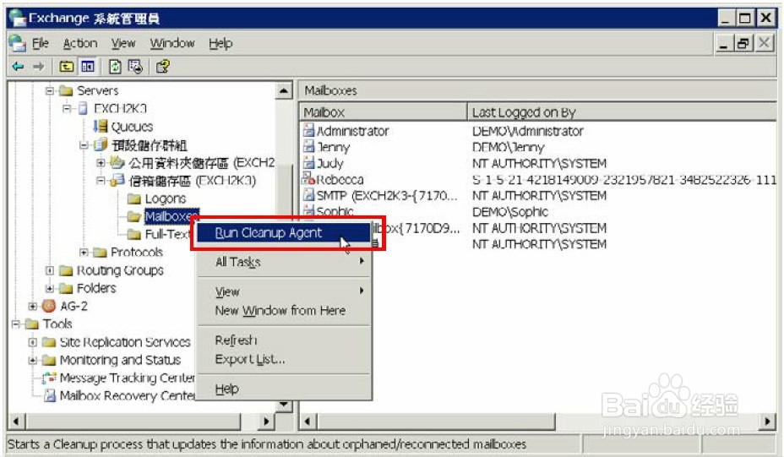The width and height of the screenshot is (784, 457).
Task: Choose Help in context menu
Action: (284, 389)
